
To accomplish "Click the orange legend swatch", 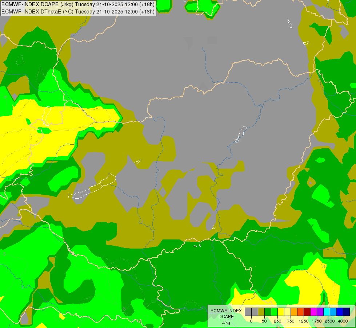I will pyautogui.click(x=294, y=312).
